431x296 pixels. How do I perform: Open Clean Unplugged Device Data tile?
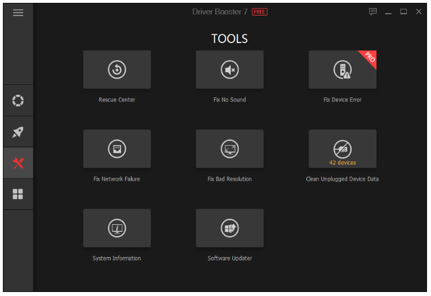[343, 149]
